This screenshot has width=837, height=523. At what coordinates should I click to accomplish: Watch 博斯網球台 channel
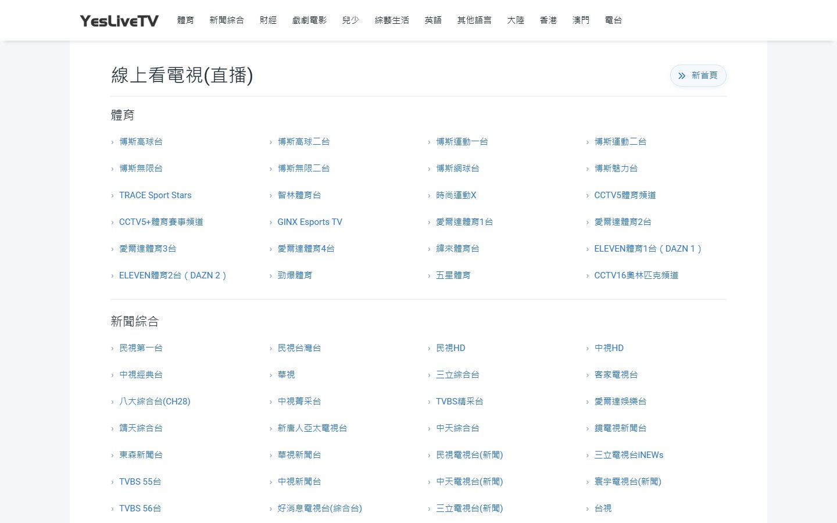pyautogui.click(x=457, y=169)
